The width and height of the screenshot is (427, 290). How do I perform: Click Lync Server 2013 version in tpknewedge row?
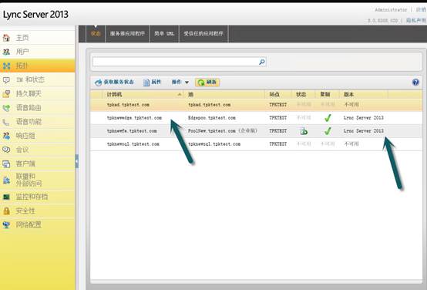pos(364,118)
